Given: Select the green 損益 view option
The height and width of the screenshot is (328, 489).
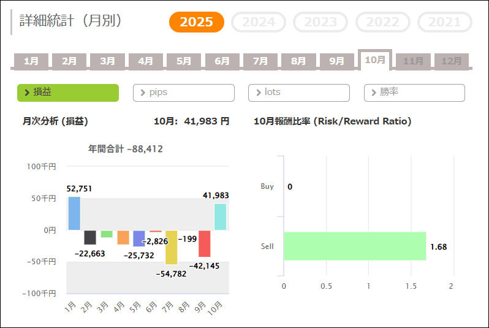Looking at the screenshot, I should [68, 93].
